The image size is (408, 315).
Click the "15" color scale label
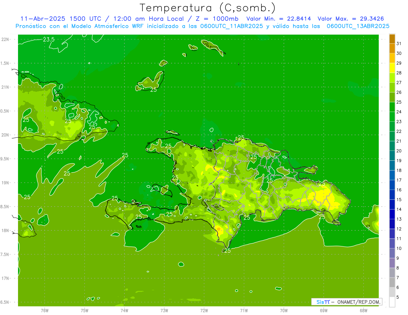click(399, 199)
